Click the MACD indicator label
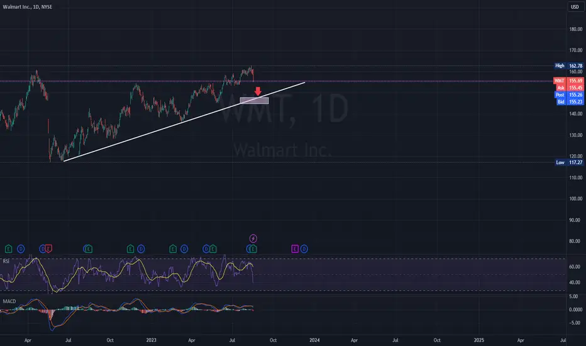 [x=9, y=301]
